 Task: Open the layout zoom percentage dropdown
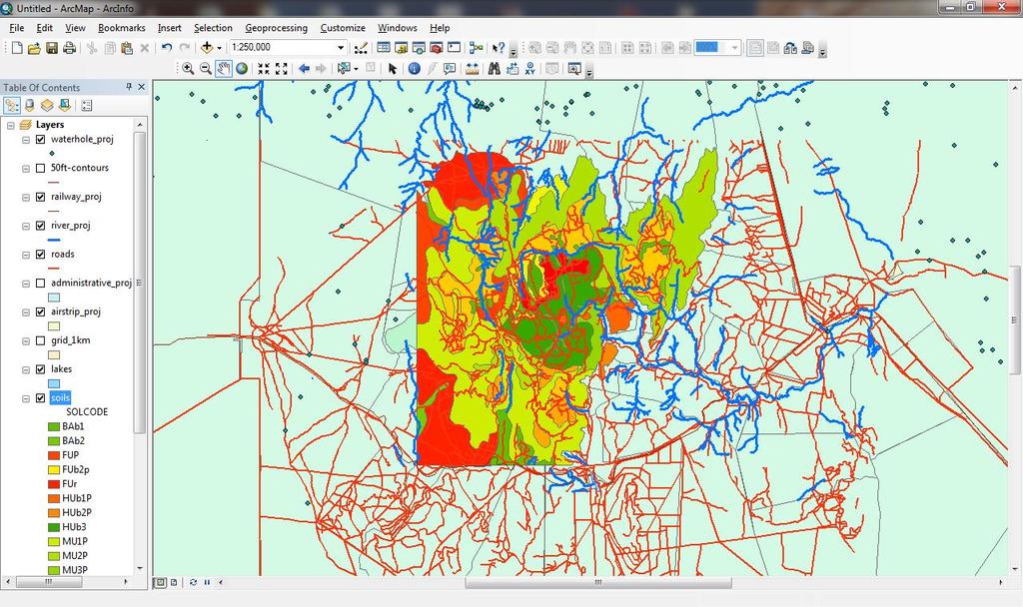click(734, 48)
